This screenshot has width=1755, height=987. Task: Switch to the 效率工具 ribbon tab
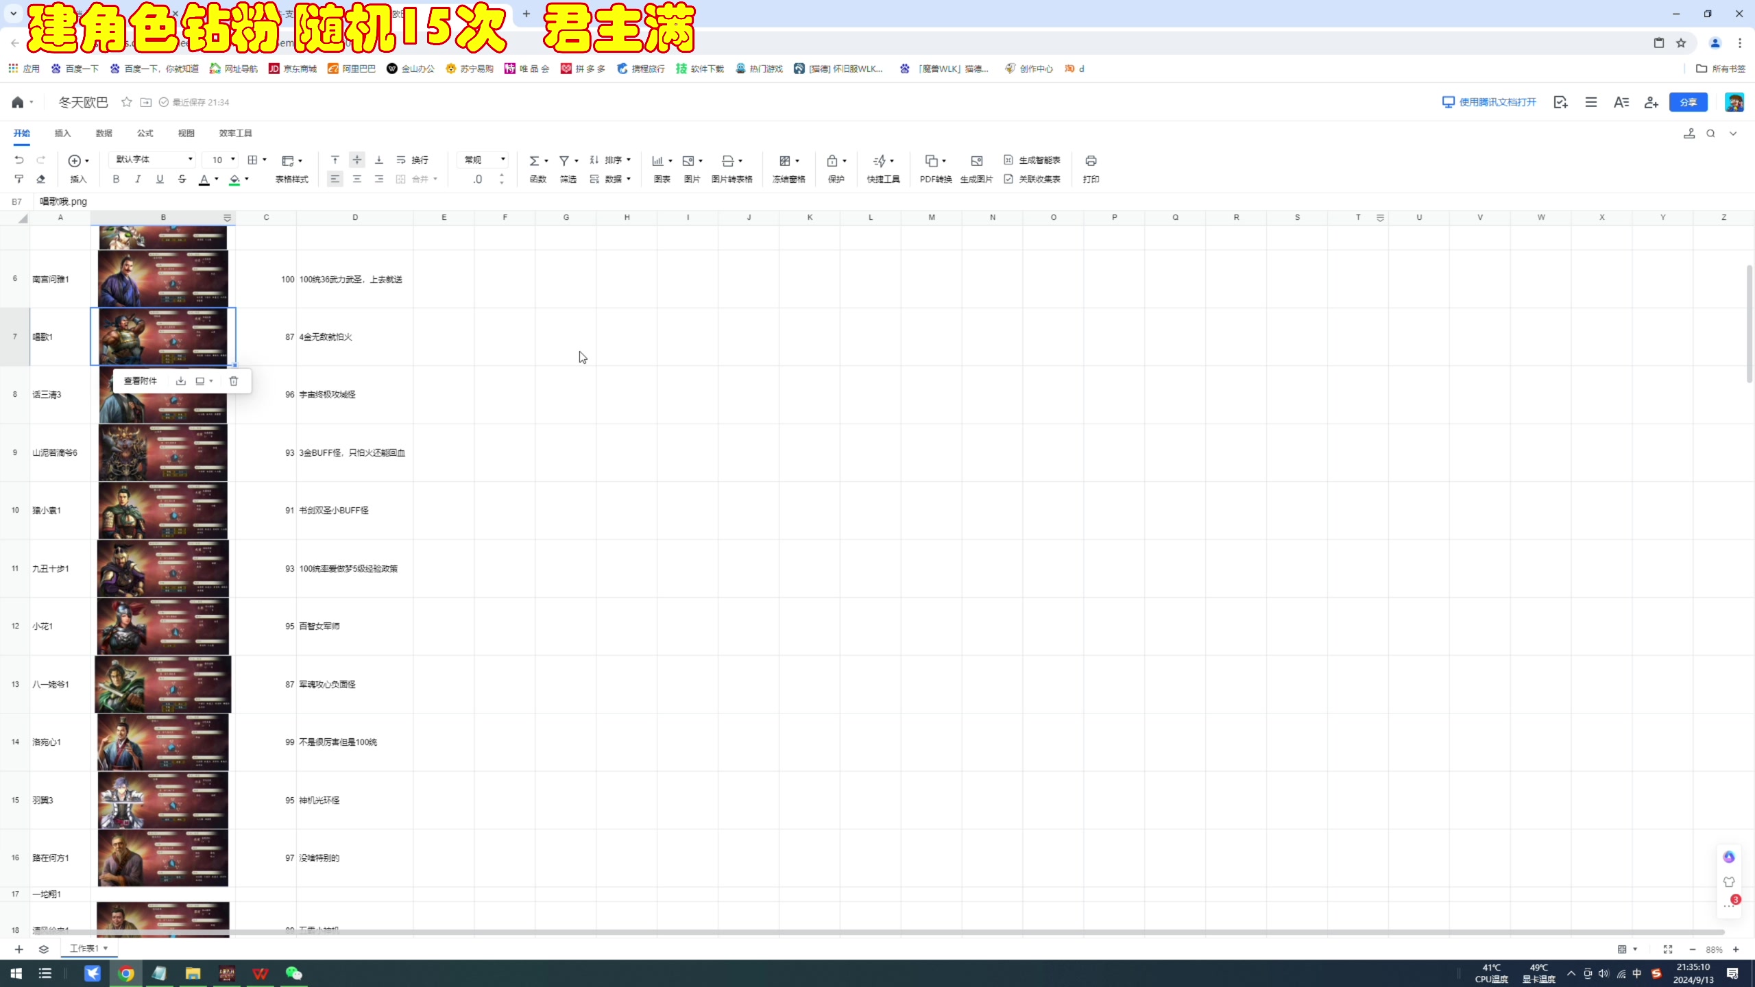click(x=235, y=133)
